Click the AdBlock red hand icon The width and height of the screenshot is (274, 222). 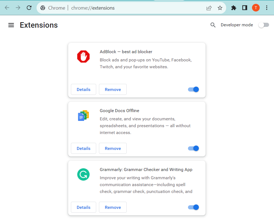(83, 56)
